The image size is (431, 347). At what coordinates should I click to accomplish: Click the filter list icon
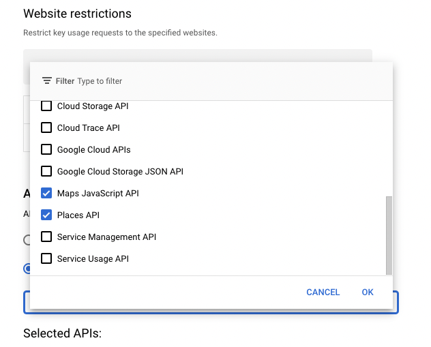(46, 81)
